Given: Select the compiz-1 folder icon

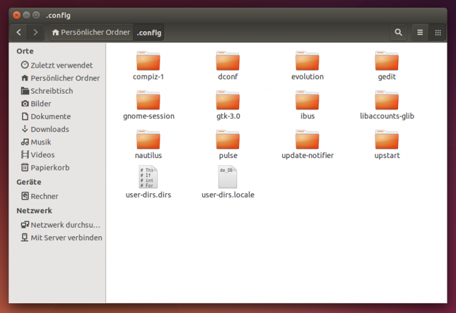Looking at the screenshot, I should pos(149,61).
